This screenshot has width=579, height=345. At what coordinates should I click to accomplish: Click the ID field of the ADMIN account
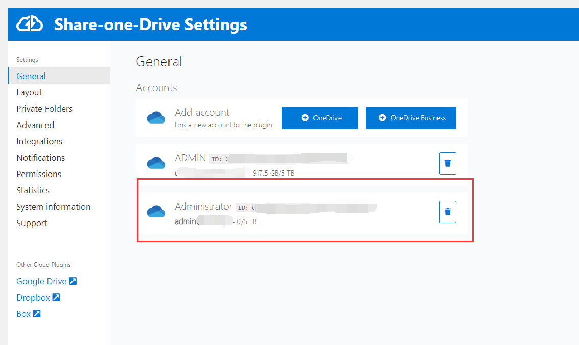pos(281,159)
